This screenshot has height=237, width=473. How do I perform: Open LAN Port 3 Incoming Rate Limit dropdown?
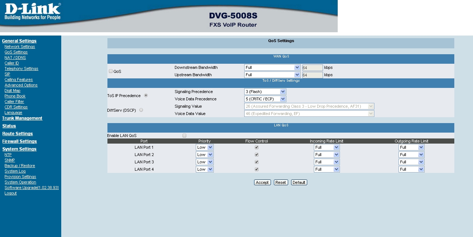[x=326, y=162]
